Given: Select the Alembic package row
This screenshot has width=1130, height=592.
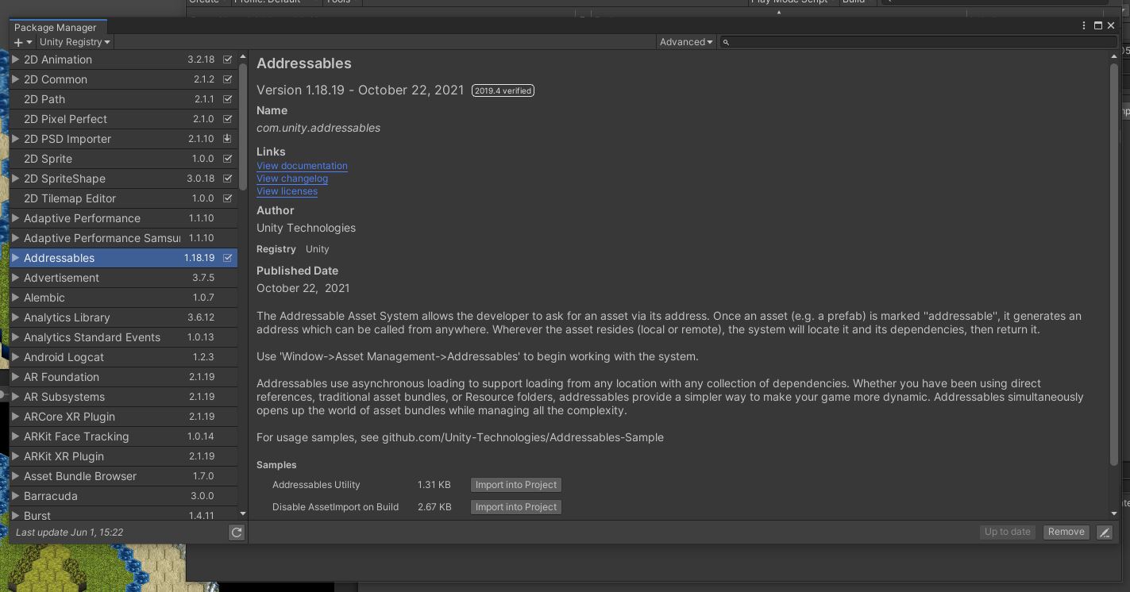Looking at the screenshot, I should coord(123,298).
